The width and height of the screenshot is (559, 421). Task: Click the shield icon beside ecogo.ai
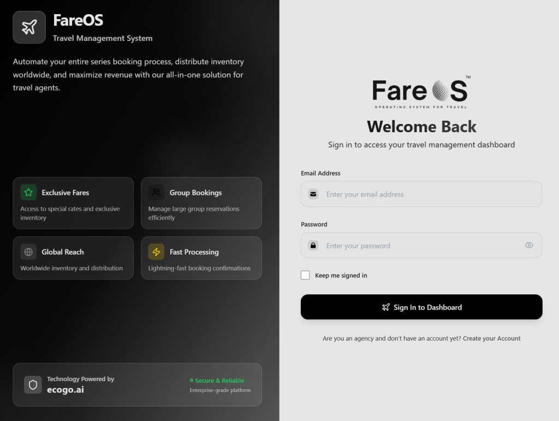(33, 385)
